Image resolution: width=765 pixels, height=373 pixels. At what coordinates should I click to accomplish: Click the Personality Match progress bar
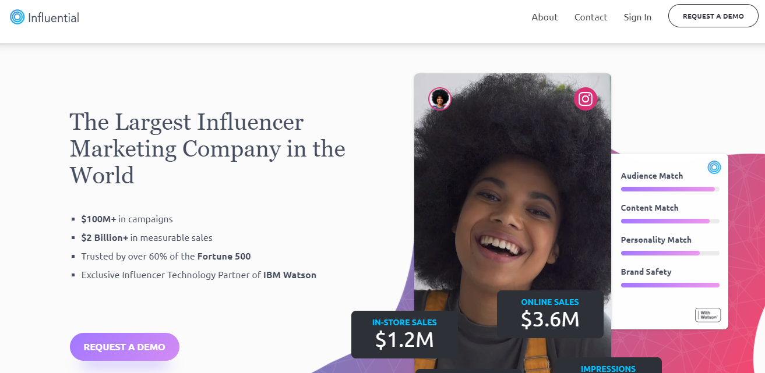(669, 253)
